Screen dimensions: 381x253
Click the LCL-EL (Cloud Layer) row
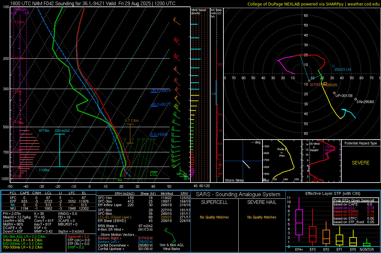pos(144,217)
